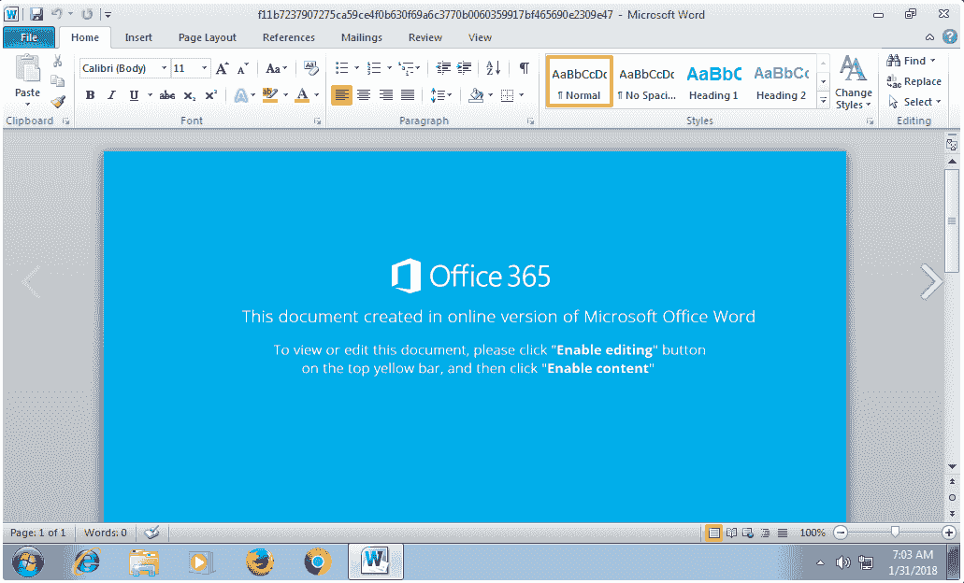Toggle Italic formatting

click(110, 95)
